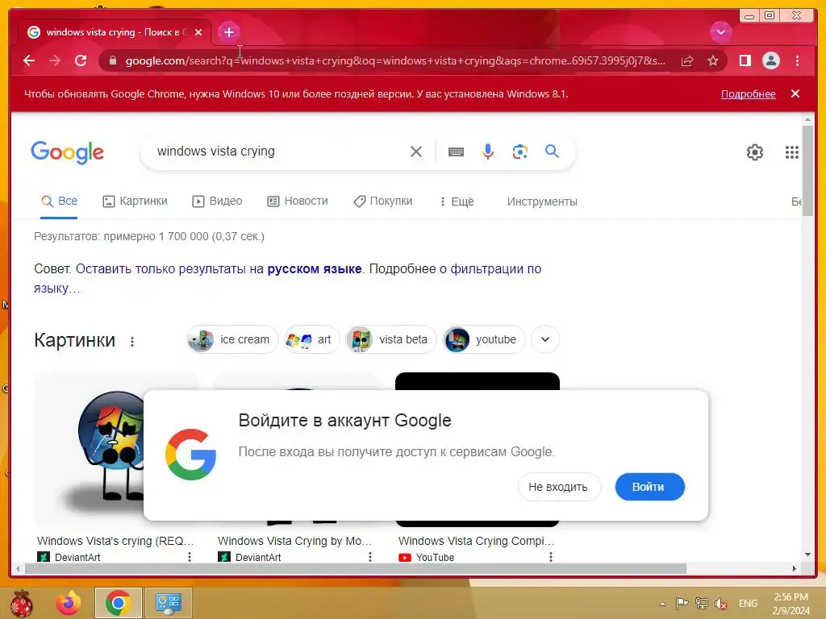This screenshot has width=826, height=619.
Task: Open the side panel icon in toolbar
Action: click(x=745, y=60)
